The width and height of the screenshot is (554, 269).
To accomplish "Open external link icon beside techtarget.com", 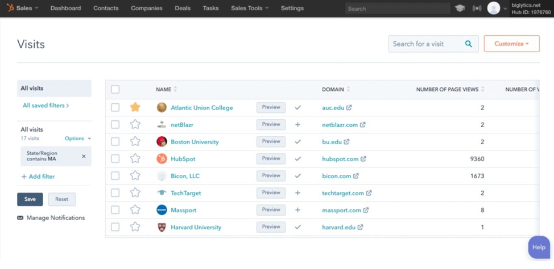I will pyautogui.click(x=369, y=193).
